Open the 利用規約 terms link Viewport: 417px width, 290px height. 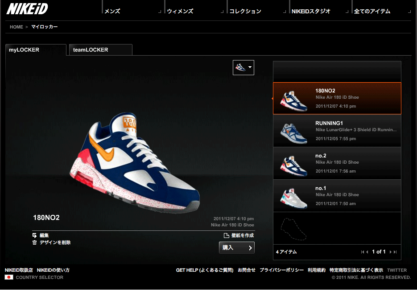coord(317,270)
